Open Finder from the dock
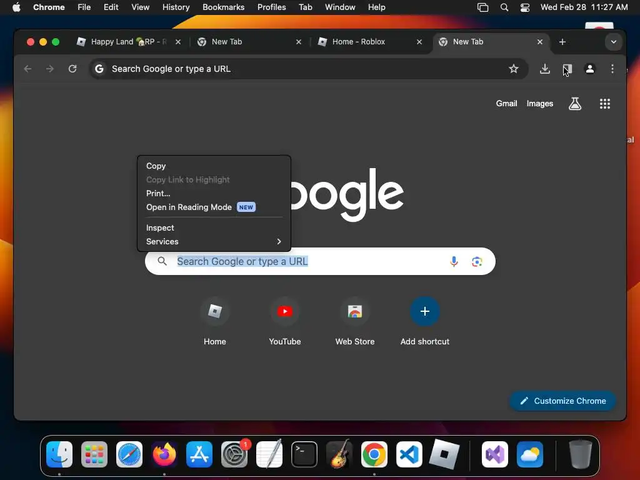640x480 pixels. [59, 454]
